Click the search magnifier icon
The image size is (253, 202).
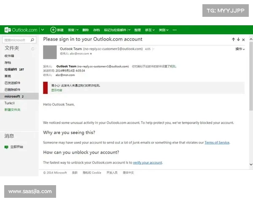(x=32, y=40)
